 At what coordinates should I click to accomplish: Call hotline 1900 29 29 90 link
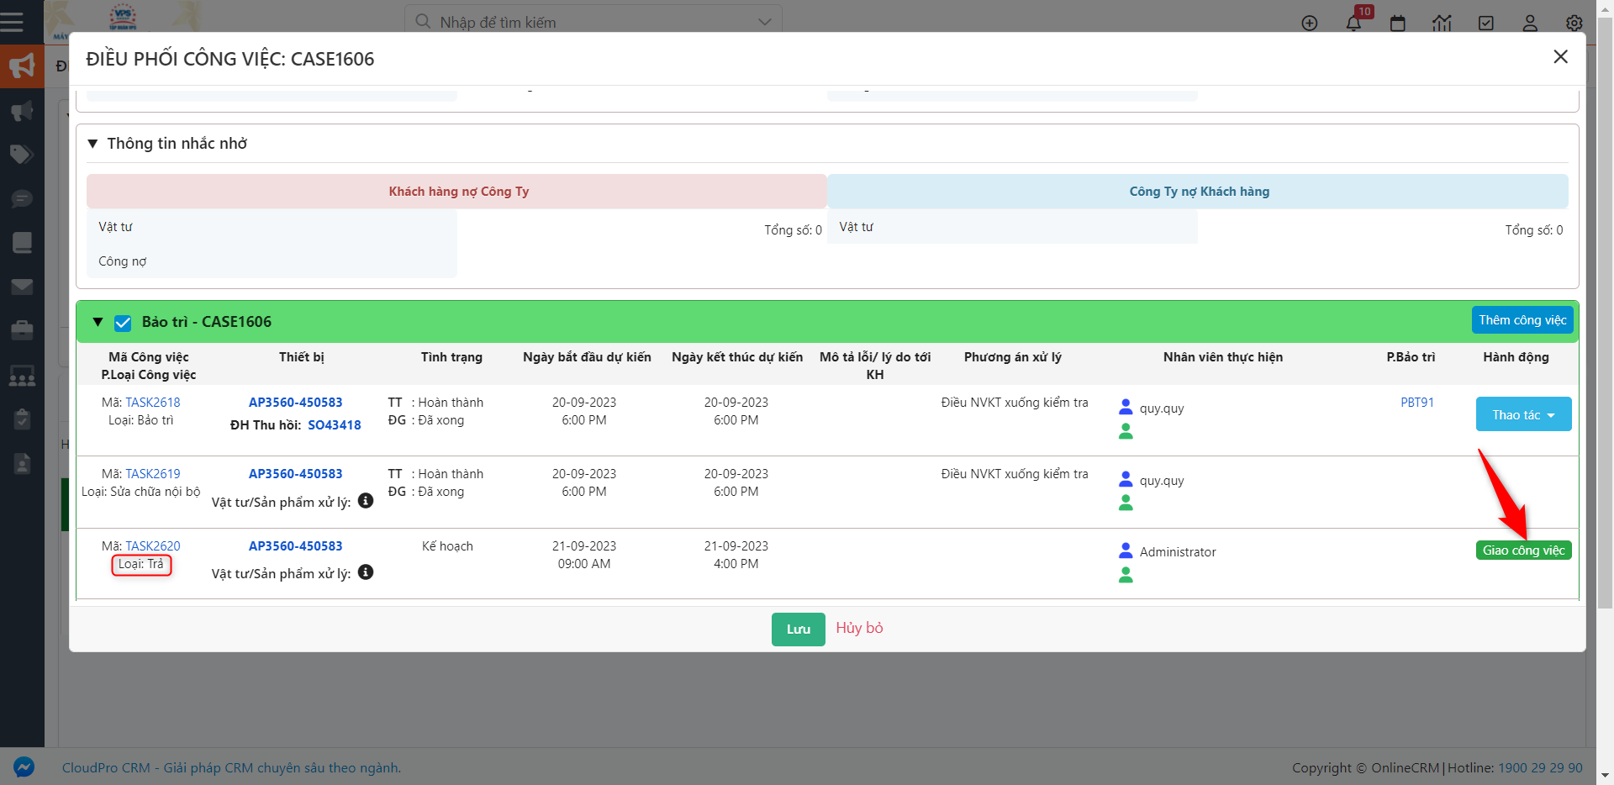1540,768
